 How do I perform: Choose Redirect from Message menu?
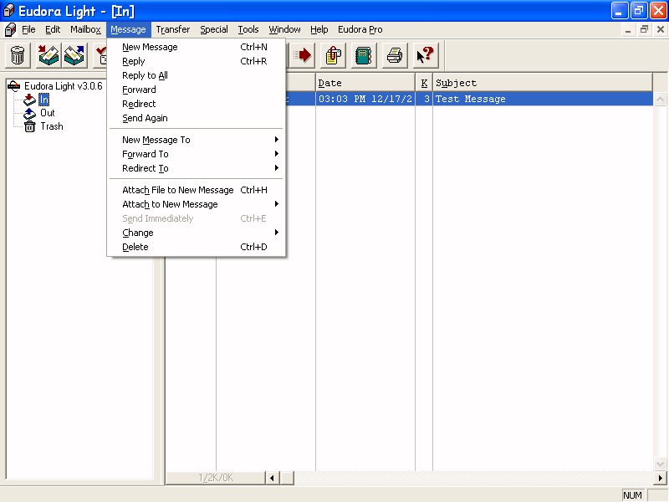tap(196, 104)
